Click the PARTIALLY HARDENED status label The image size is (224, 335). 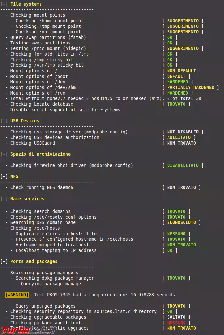click(x=191, y=87)
